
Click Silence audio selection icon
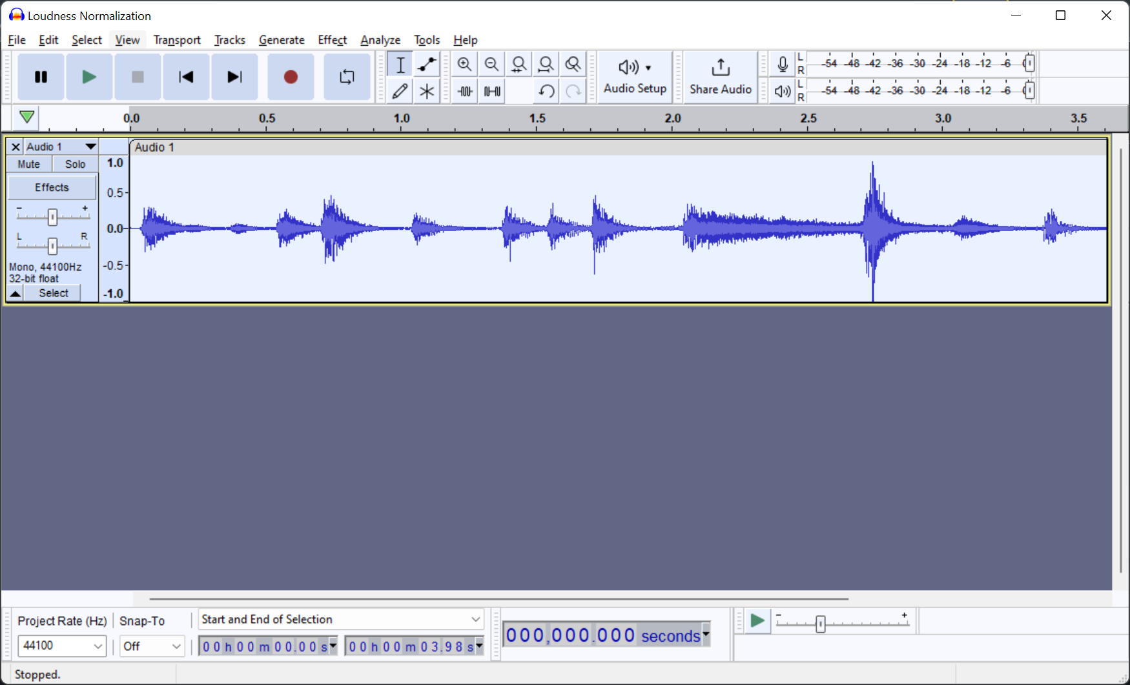tap(491, 91)
